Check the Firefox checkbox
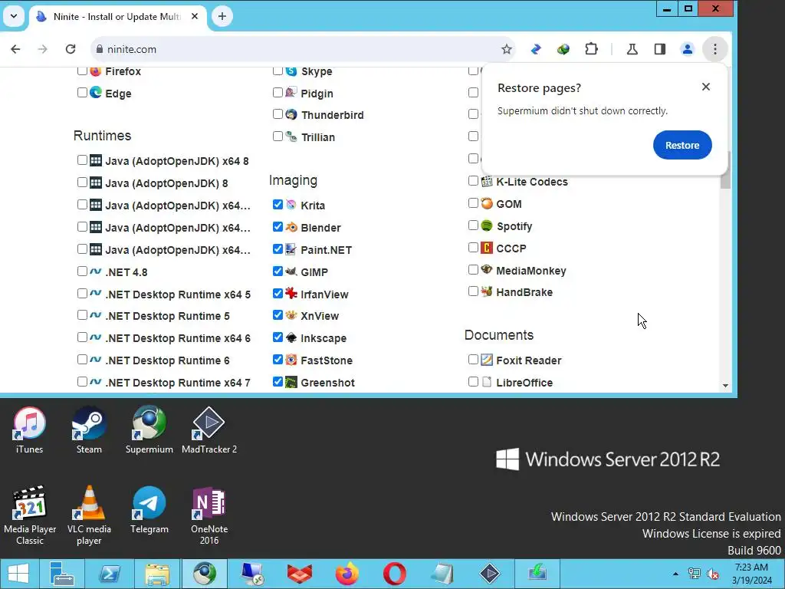 [x=82, y=71]
